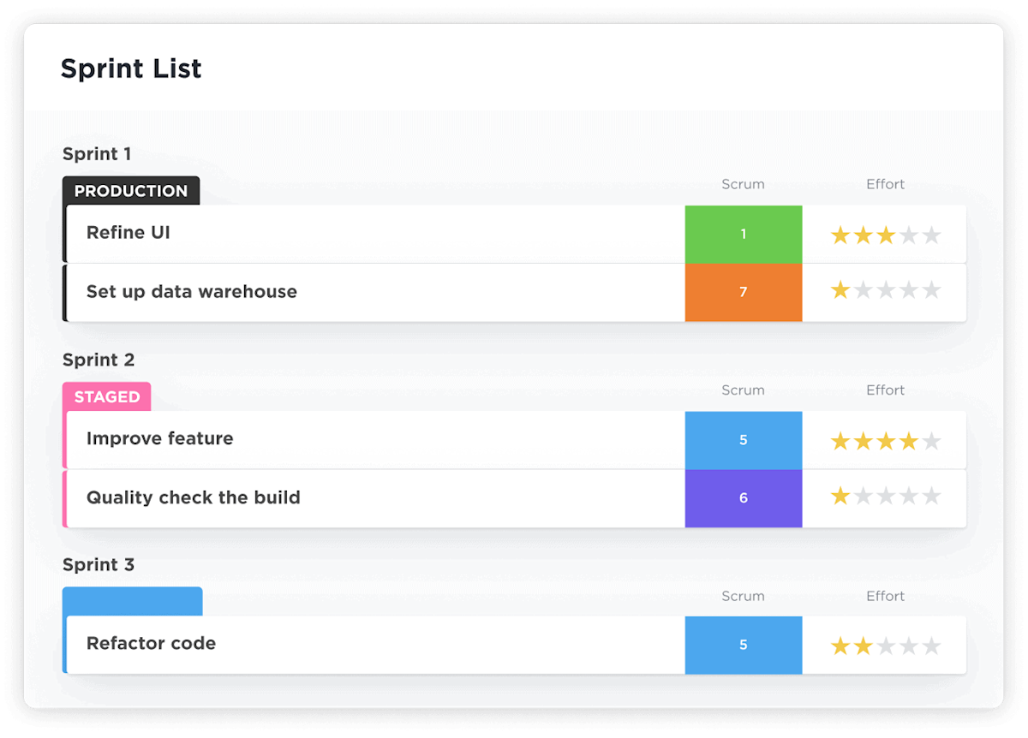Click the third star on Refine UI rating
The width and height of the screenshot is (1028, 738).
[886, 234]
